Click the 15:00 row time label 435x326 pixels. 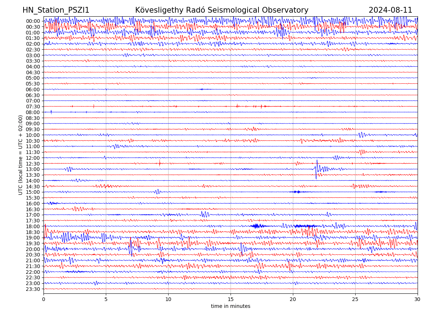[x=33, y=192]
